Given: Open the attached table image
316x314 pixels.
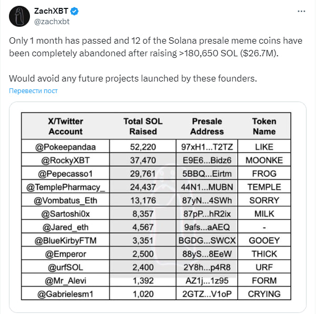Looking at the screenshot, I should coord(158,207).
